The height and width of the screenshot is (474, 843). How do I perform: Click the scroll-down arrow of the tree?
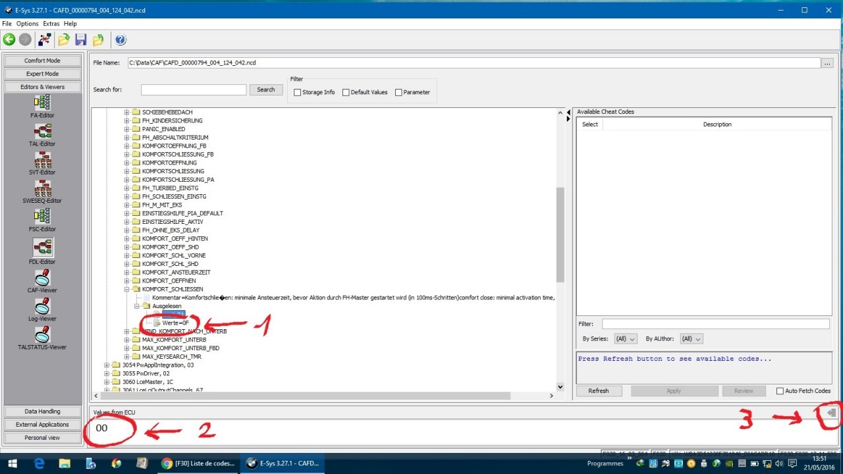click(x=560, y=387)
